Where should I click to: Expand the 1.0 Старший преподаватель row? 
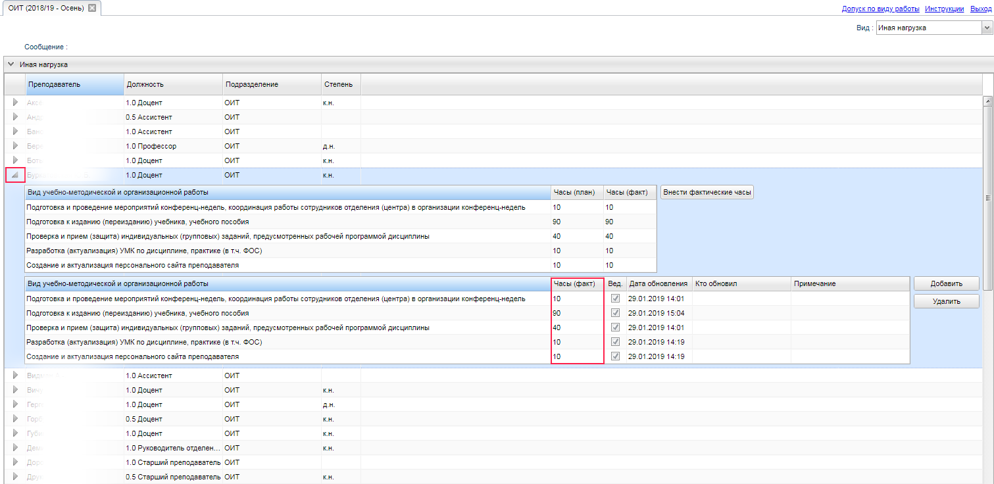pos(15,462)
